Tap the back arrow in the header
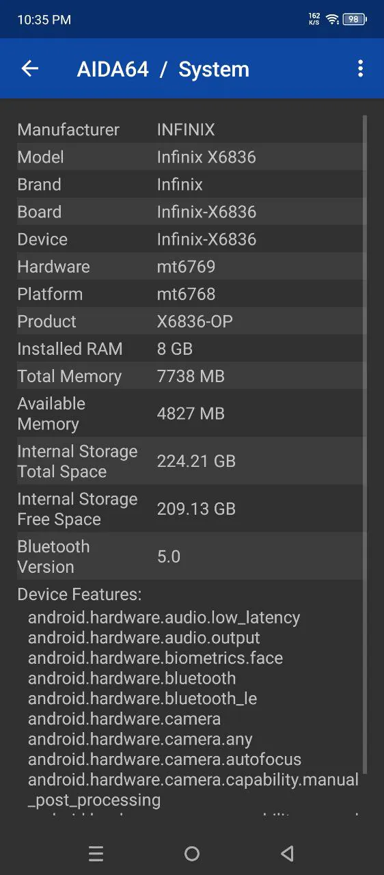The image size is (384, 875). point(30,68)
